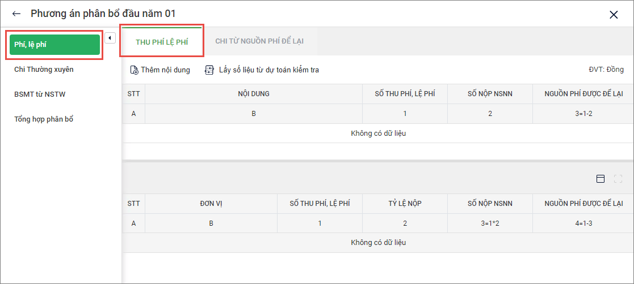
Task: Click the NỘI DUNG column header
Action: [x=254, y=94]
